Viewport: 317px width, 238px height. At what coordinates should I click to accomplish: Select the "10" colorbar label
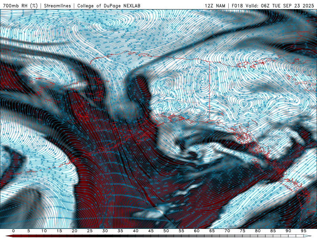44,231
